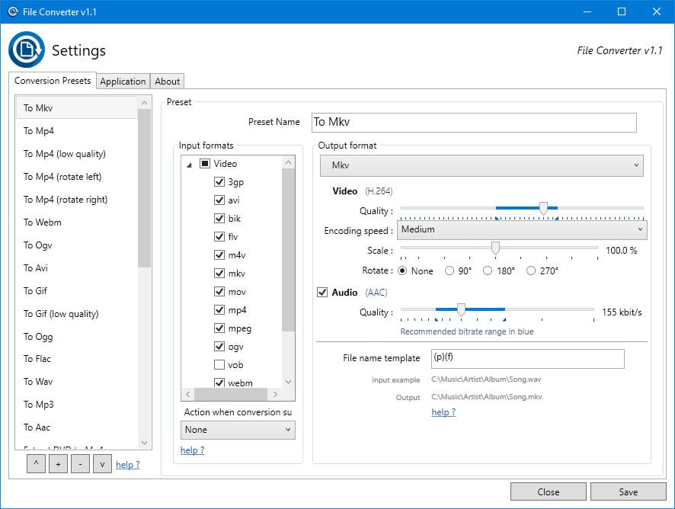This screenshot has height=509, width=675.
Task: Pick the To Aac preset
Action: [x=77, y=427]
